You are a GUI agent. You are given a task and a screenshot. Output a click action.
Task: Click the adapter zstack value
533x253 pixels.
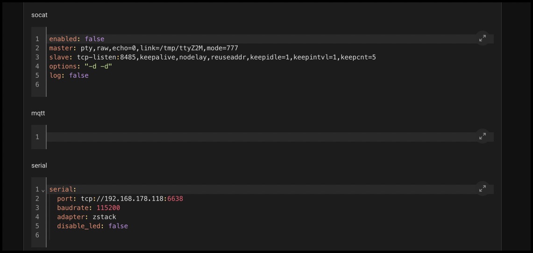click(104, 217)
